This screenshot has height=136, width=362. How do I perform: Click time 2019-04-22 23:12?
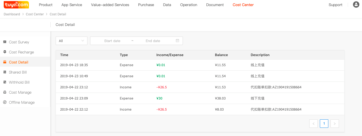(x=74, y=87)
